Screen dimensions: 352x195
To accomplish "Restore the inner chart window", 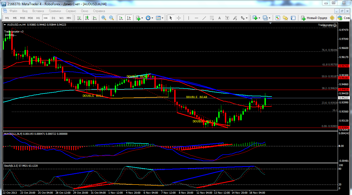I will click(x=342, y=11).
